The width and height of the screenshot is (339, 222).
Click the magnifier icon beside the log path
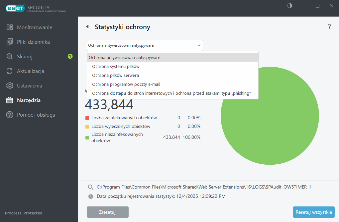pos(90,187)
